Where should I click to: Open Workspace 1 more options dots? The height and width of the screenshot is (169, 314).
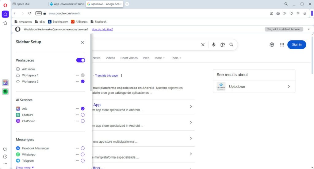[x=77, y=75]
